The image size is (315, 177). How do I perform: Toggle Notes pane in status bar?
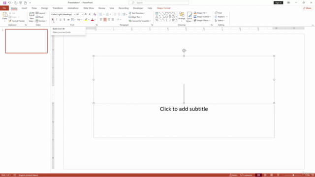click(233, 175)
